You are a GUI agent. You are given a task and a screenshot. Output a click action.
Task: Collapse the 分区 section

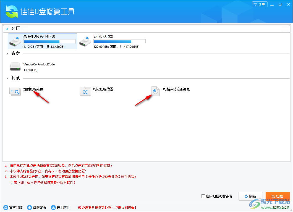(7, 29)
